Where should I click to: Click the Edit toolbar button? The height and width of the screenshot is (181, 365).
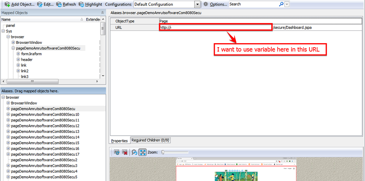[45, 4]
